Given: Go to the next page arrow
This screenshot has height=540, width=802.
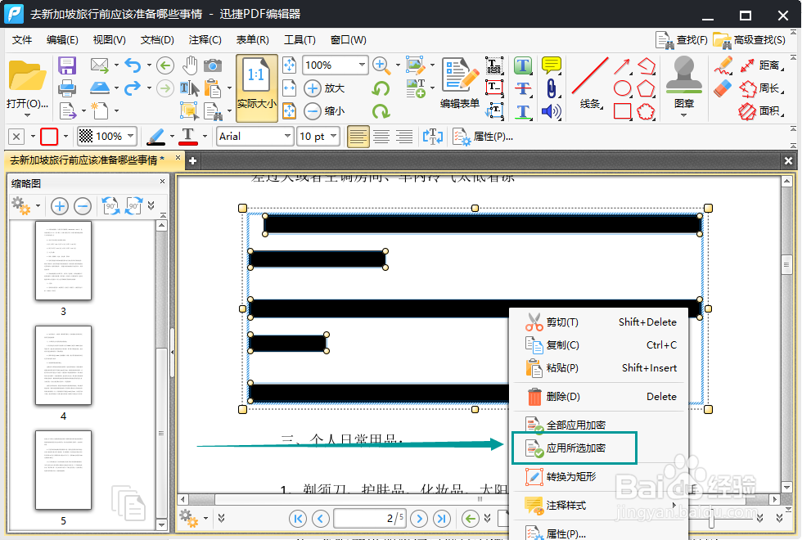Looking at the screenshot, I should [419, 519].
